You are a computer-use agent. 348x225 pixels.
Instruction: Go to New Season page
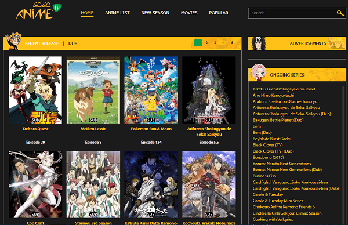click(x=155, y=13)
